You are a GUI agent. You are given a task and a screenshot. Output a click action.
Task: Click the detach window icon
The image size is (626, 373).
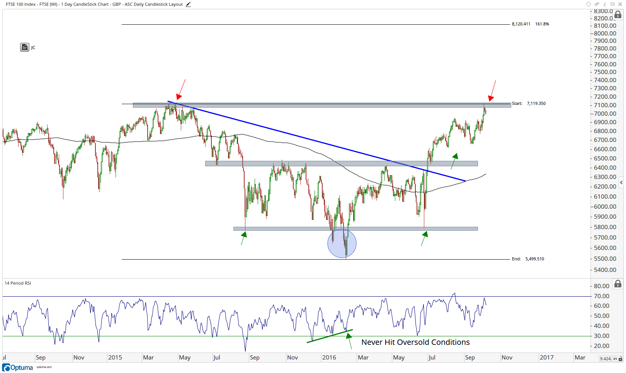612,4
